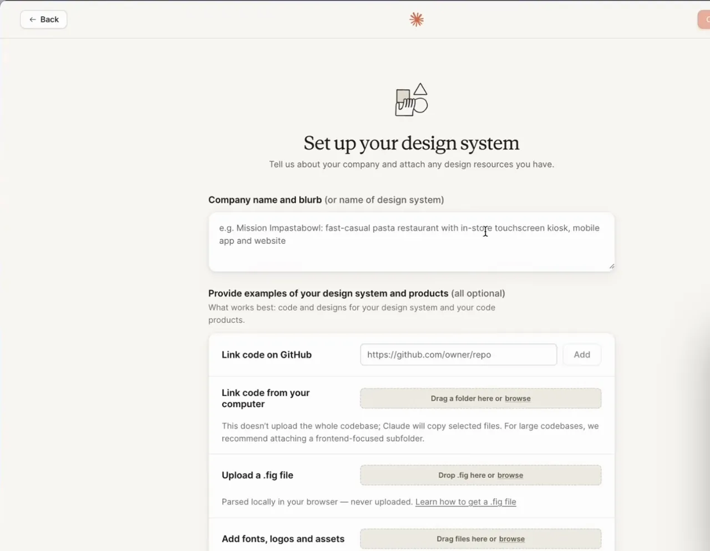The height and width of the screenshot is (551, 710).
Task: Click the textarea resize handle corner
Action: 611,266
